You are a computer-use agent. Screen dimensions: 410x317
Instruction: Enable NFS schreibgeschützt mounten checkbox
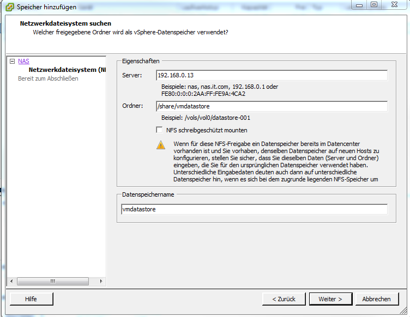pos(160,130)
